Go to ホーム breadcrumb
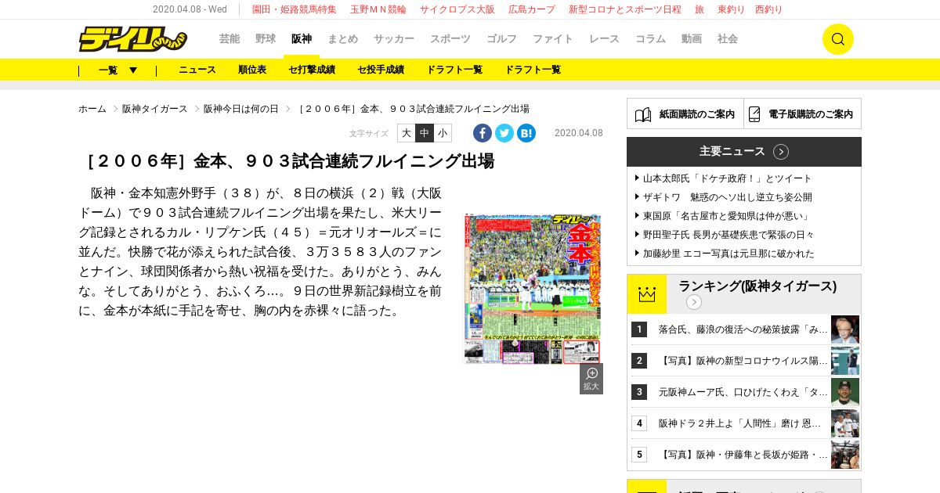 [92, 109]
